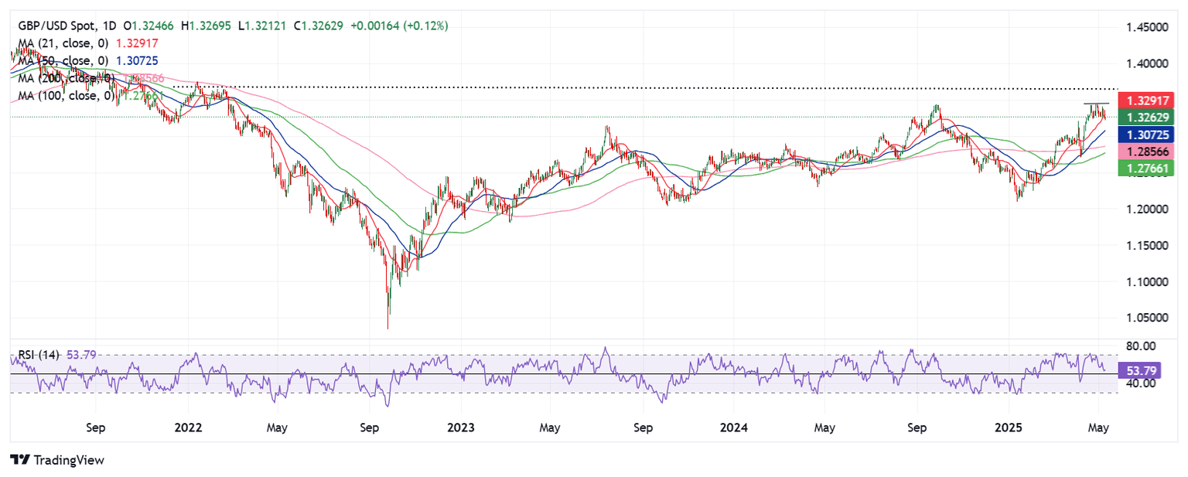Select the MA (100, close, 0) legend
Image resolution: width=1188 pixels, height=477 pixels.
pyautogui.click(x=60, y=95)
